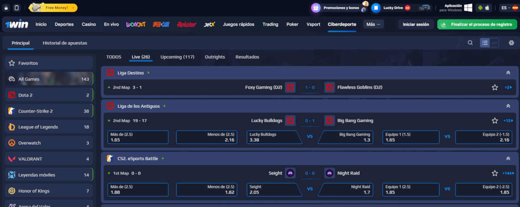Open Juegos rápidos menu item
This screenshot has width=520, height=207.
coord(239,24)
